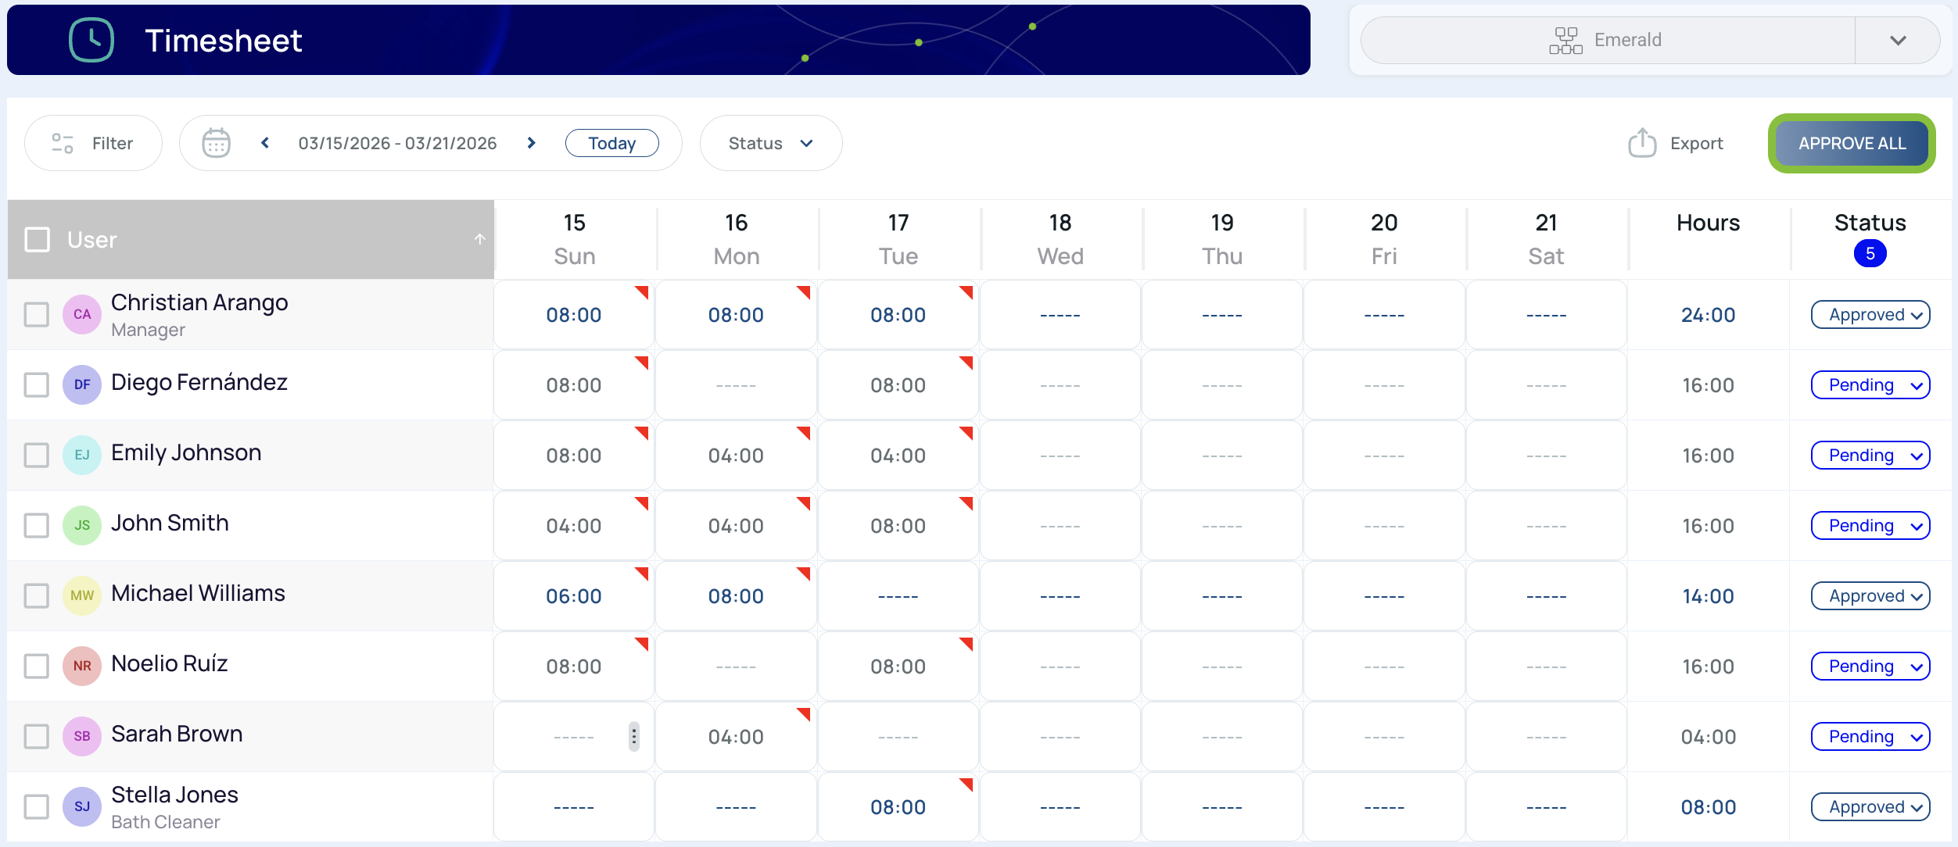Screen dimensions: 1958x847
Task: Check the select-all User checkbox
Action: tap(37, 239)
